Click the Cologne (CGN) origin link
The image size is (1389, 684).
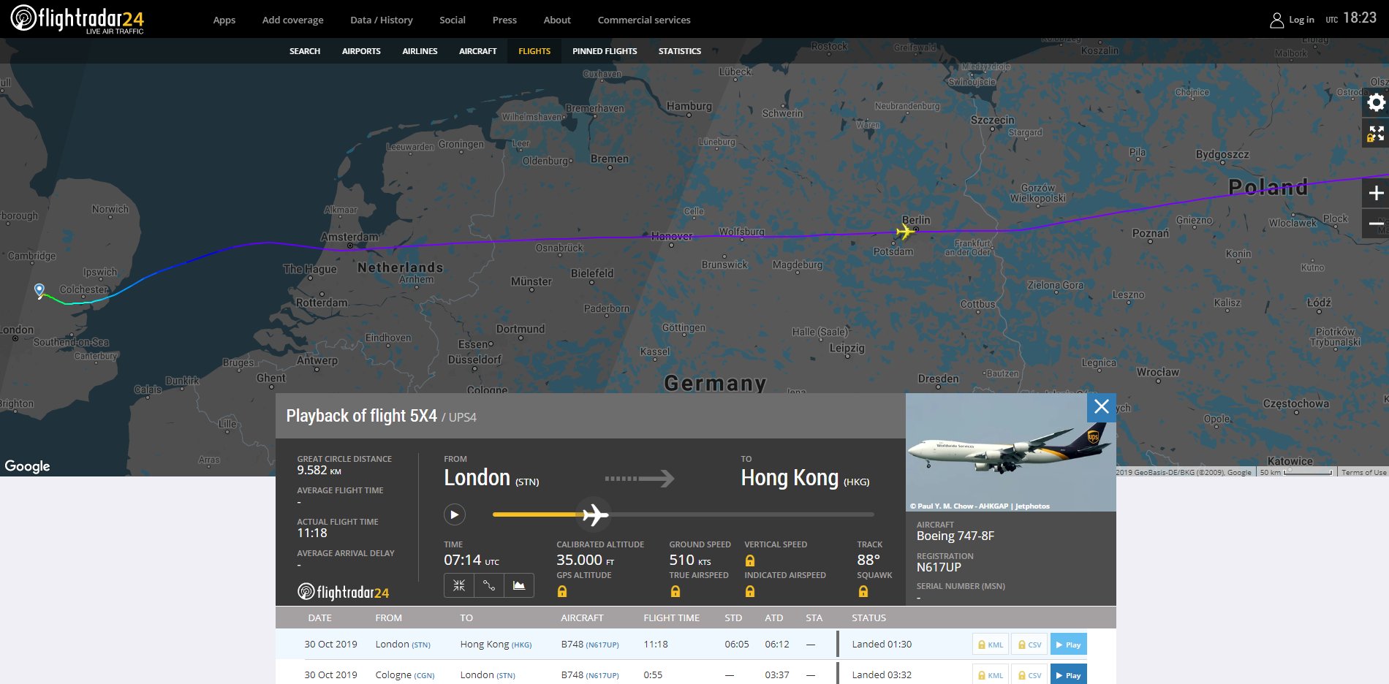(405, 674)
